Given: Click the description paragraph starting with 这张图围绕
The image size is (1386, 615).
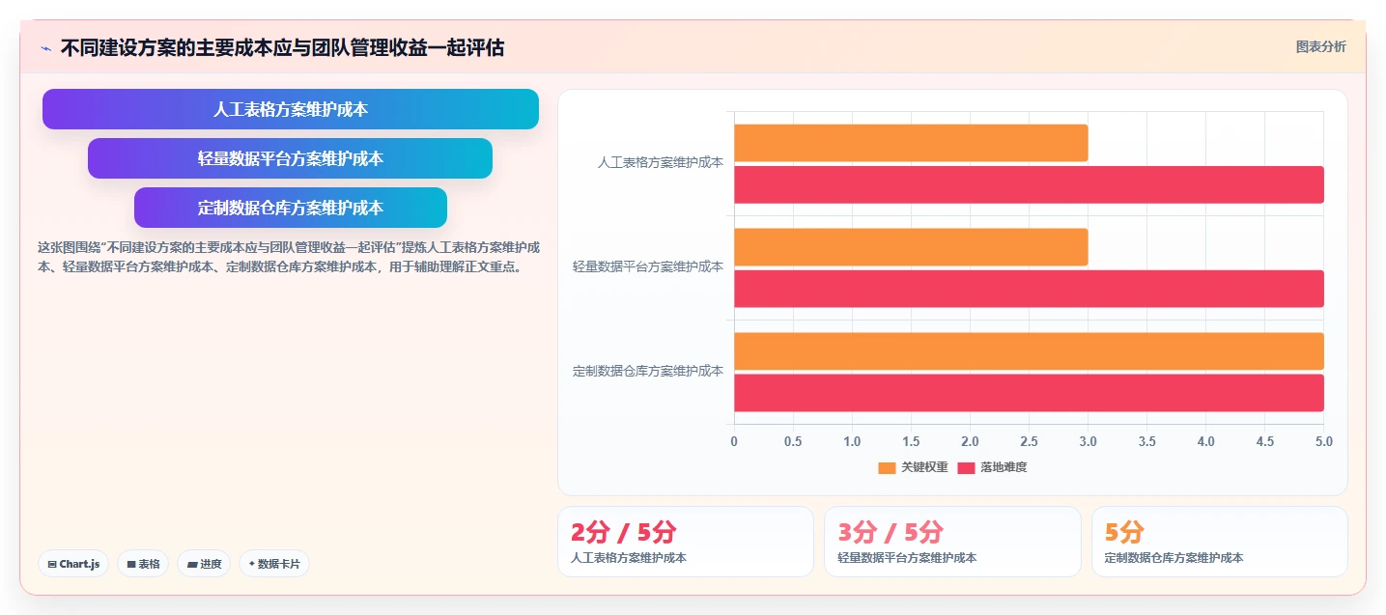Looking at the screenshot, I should click(289, 258).
